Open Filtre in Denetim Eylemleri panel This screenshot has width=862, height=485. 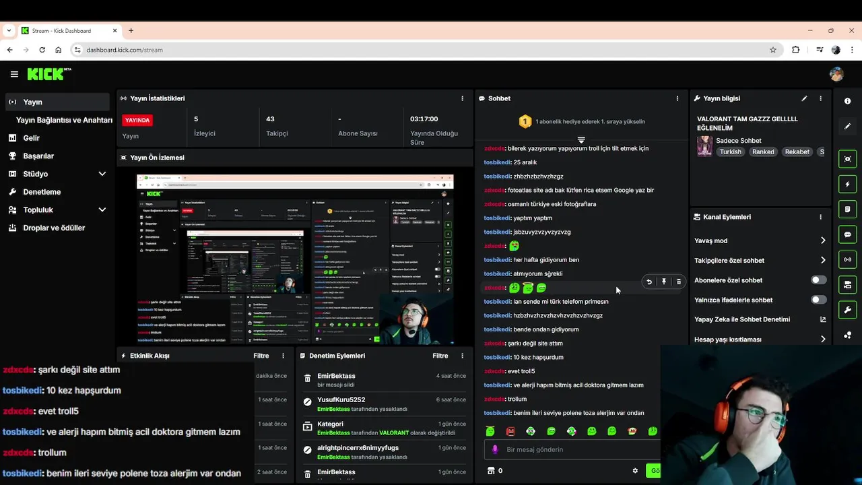(x=440, y=356)
